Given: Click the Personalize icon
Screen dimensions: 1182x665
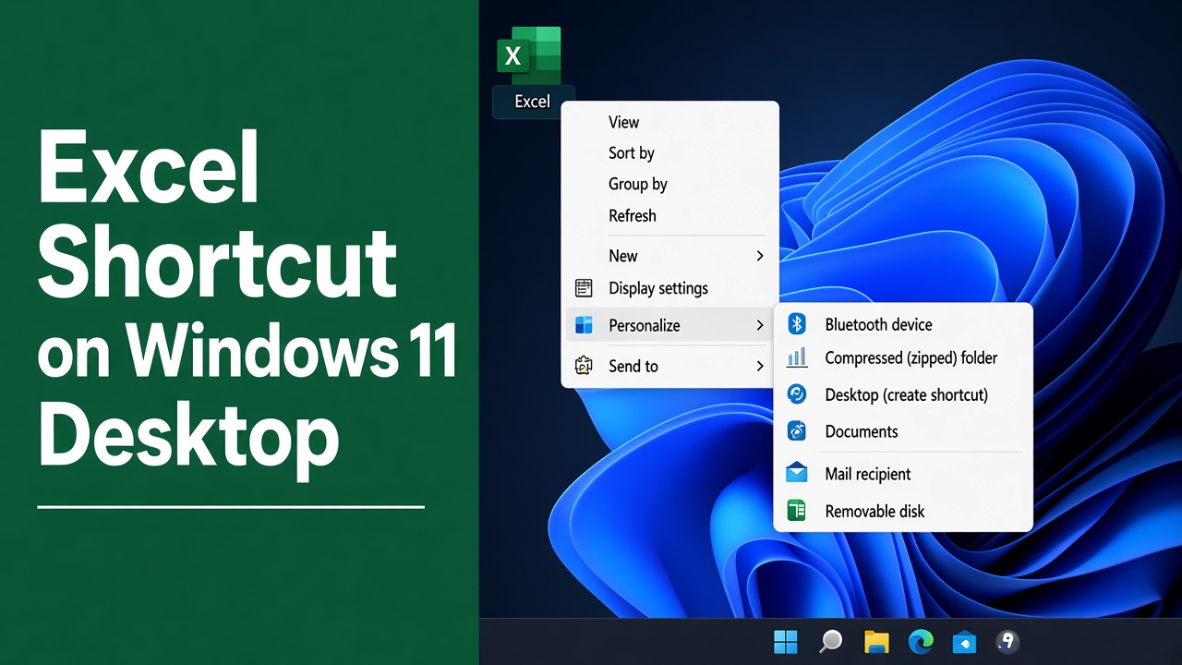Looking at the screenshot, I should pyautogui.click(x=584, y=325).
